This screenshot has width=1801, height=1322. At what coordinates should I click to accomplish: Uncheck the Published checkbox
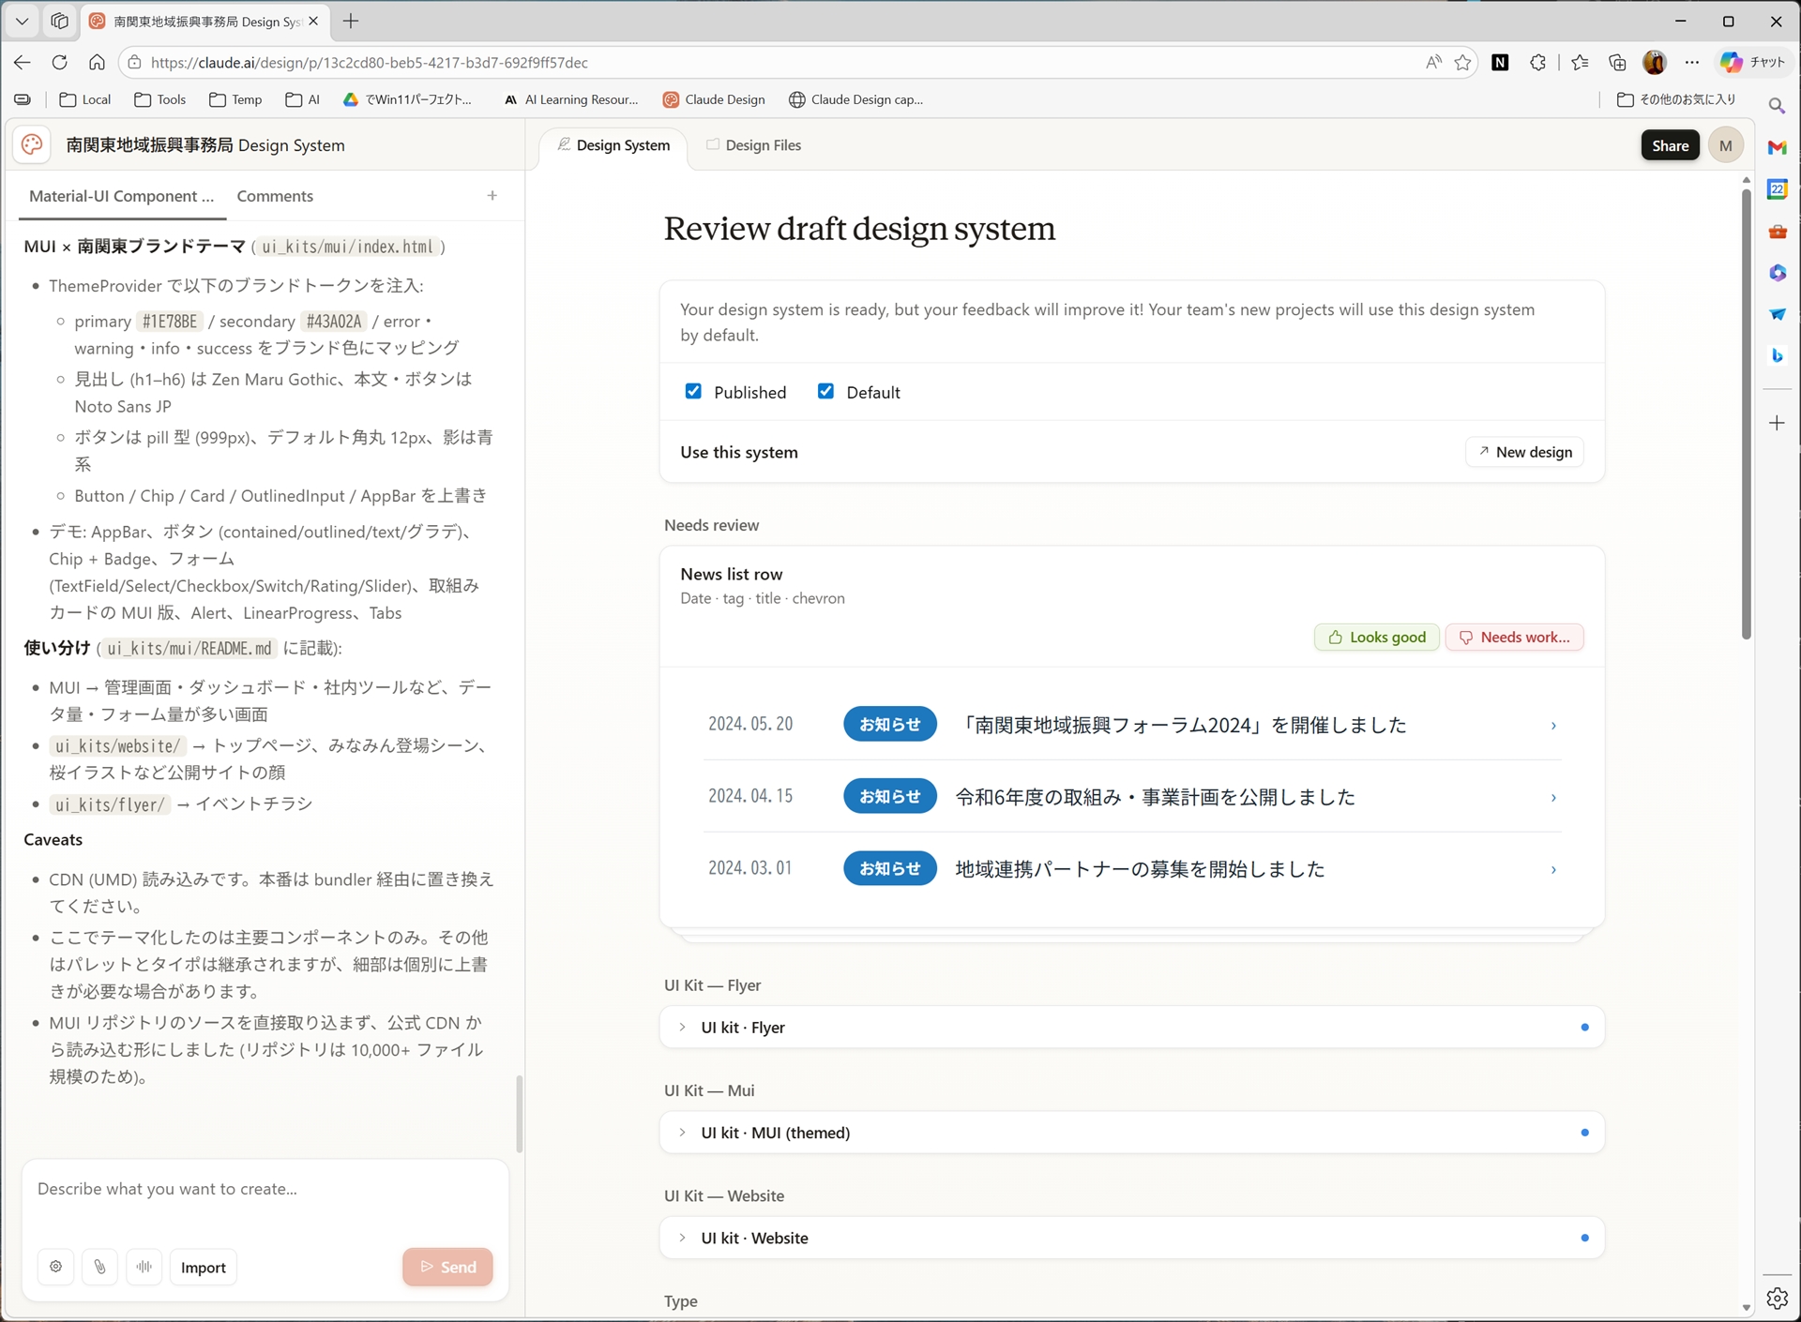[693, 391]
